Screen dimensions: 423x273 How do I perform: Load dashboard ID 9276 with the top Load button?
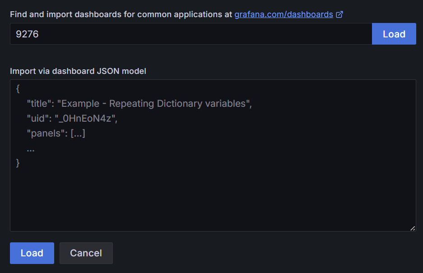[x=394, y=34]
